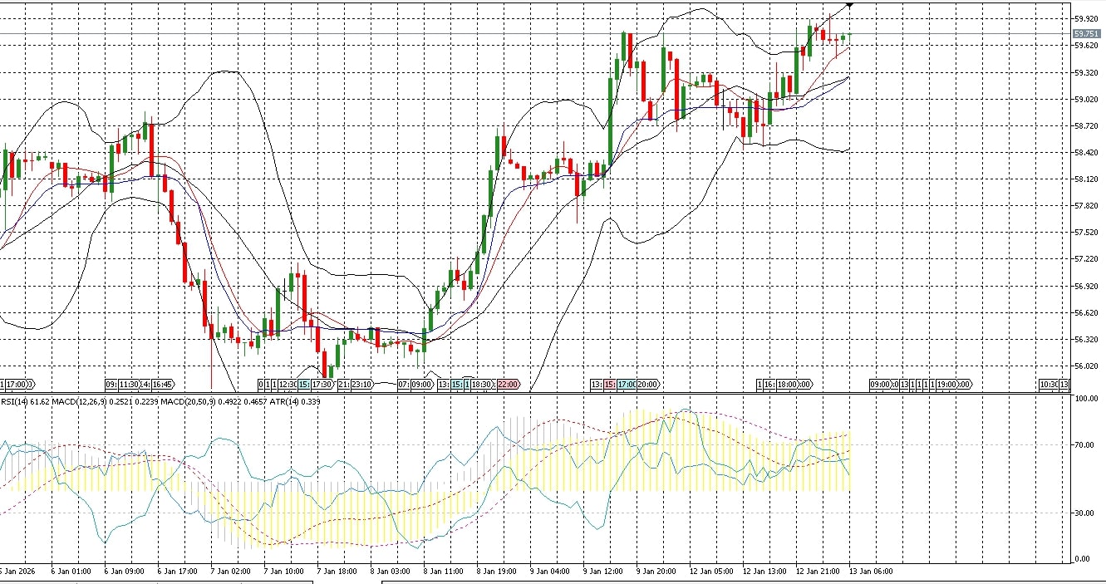Click the 56.020 price scale label
Viewport: 1106px width, 584px height.
[1084, 366]
